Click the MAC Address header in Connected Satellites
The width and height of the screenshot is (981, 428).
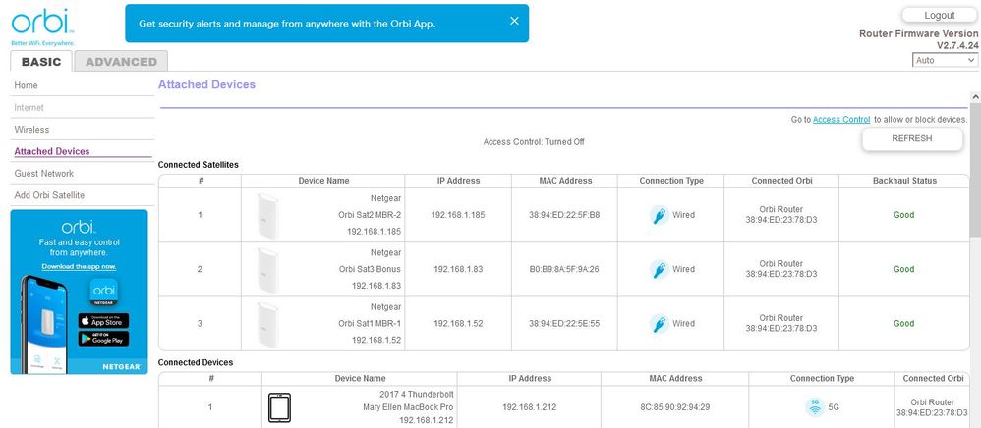(x=564, y=181)
